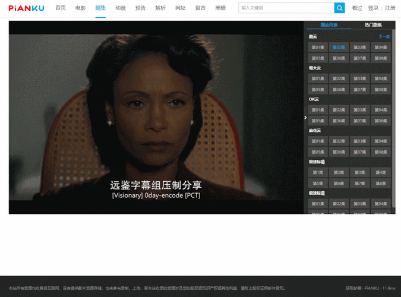Image resolution: width=401 pixels, height=297 pixels.
Task: Open the 看过 watch history link
Action: coord(357,8)
